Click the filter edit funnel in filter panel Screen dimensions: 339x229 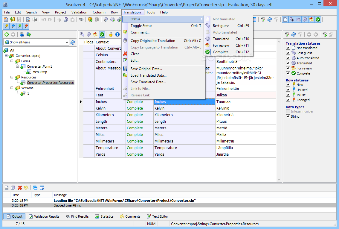point(287,34)
